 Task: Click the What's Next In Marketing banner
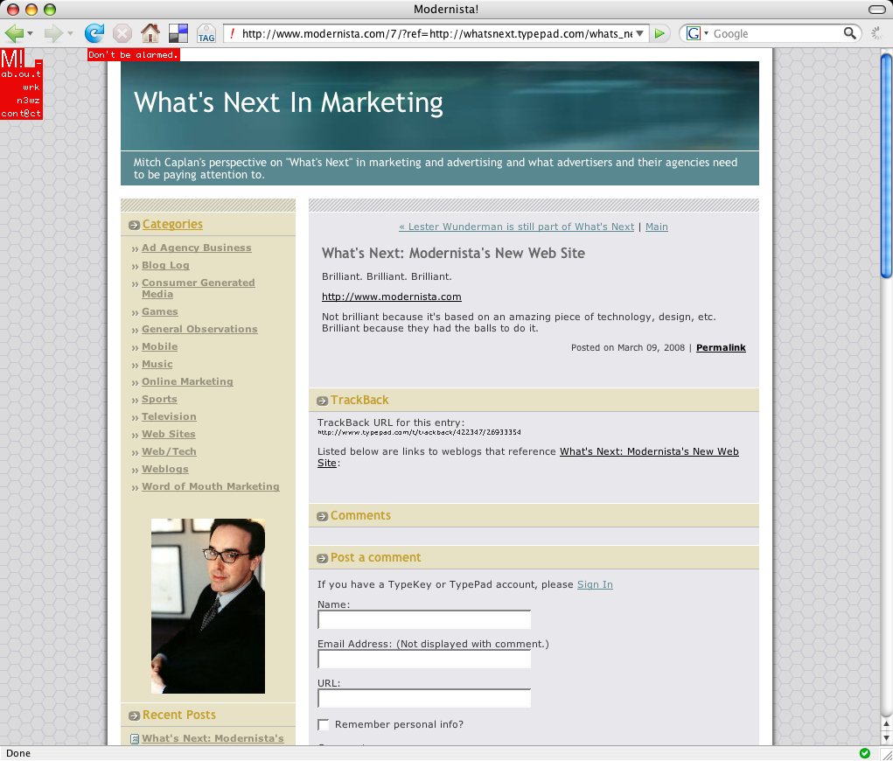[440, 106]
